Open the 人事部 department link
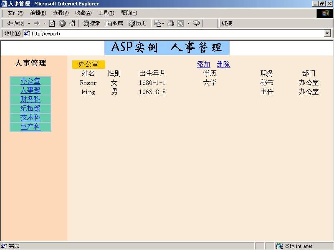334x250 pixels. click(30, 90)
